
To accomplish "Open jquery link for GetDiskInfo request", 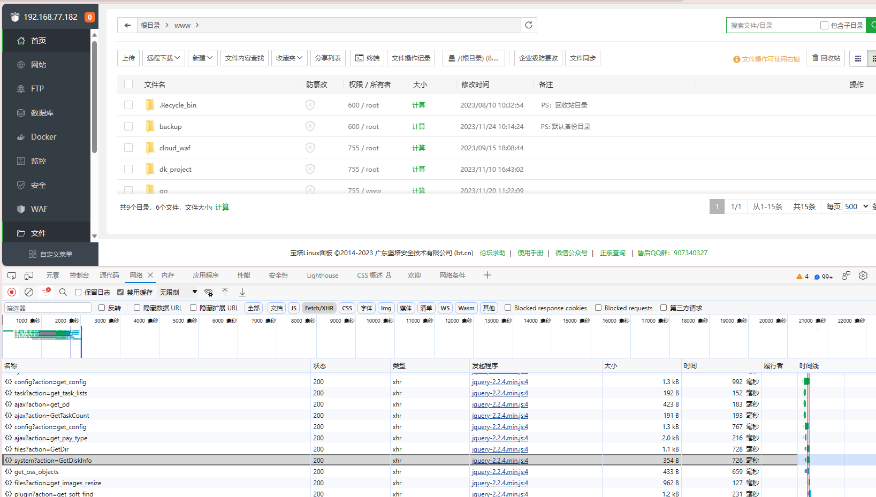I will coord(500,461).
